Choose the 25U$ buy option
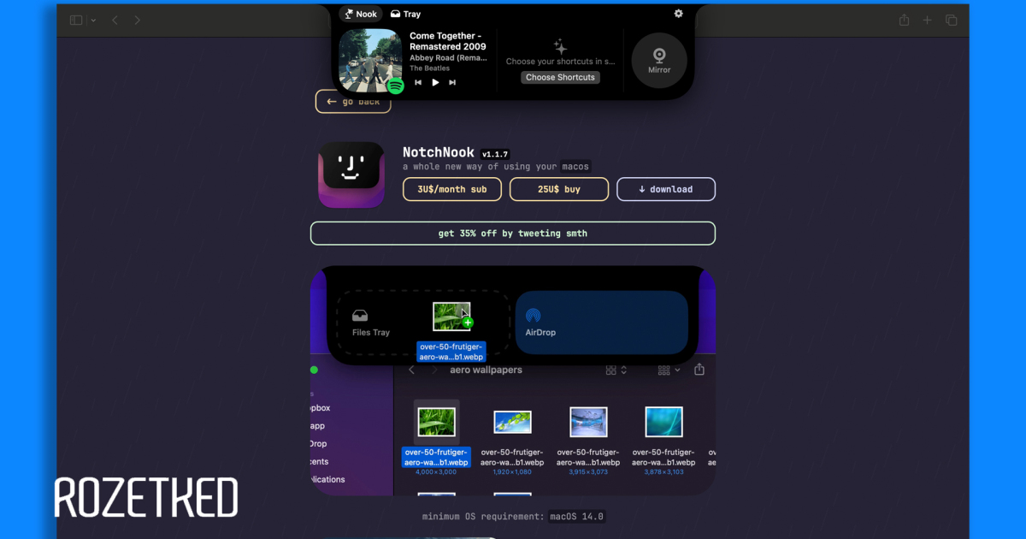 [x=559, y=189]
